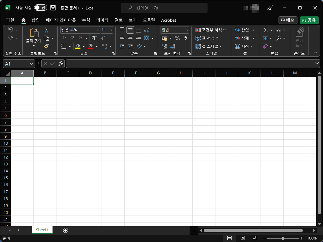
Task: Click the Cut scissors icon
Action: tap(46, 30)
